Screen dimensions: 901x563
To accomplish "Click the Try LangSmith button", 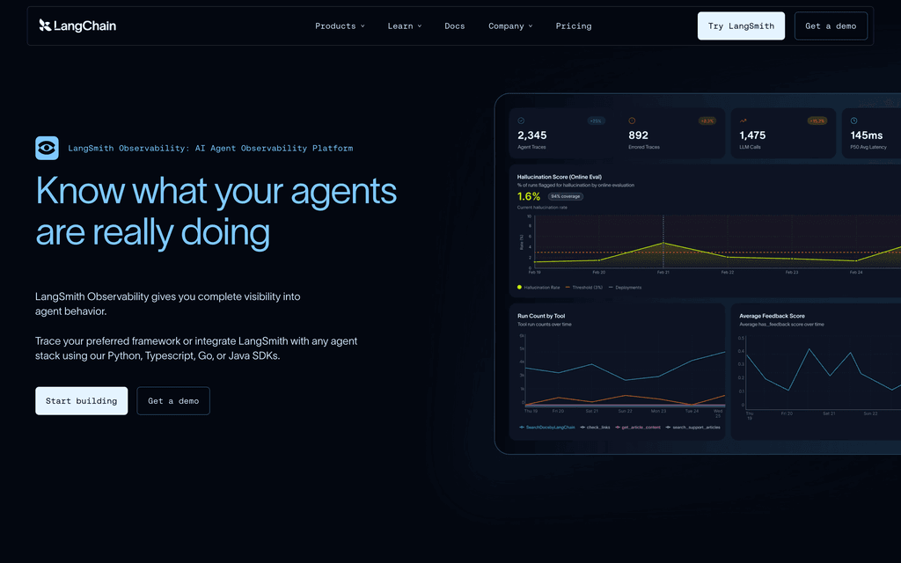I will [741, 26].
